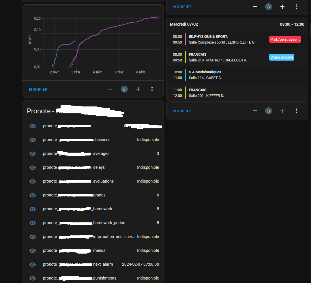Show the information_and_surv entity
The width and height of the screenshot is (311, 283).
click(x=33, y=237)
